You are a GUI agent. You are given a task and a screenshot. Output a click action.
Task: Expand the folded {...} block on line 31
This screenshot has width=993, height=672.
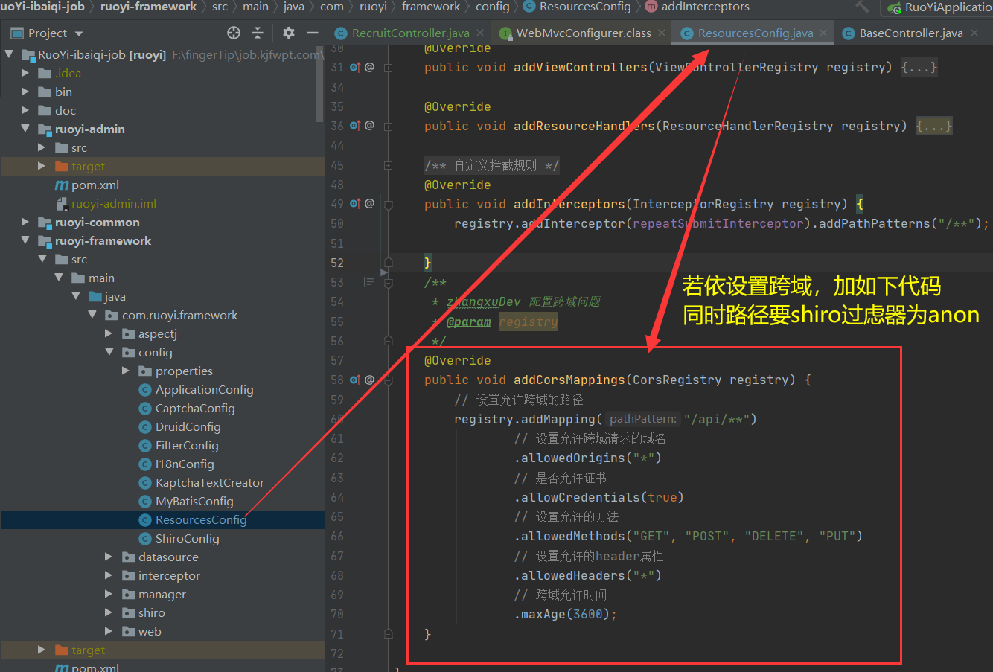[x=919, y=67]
